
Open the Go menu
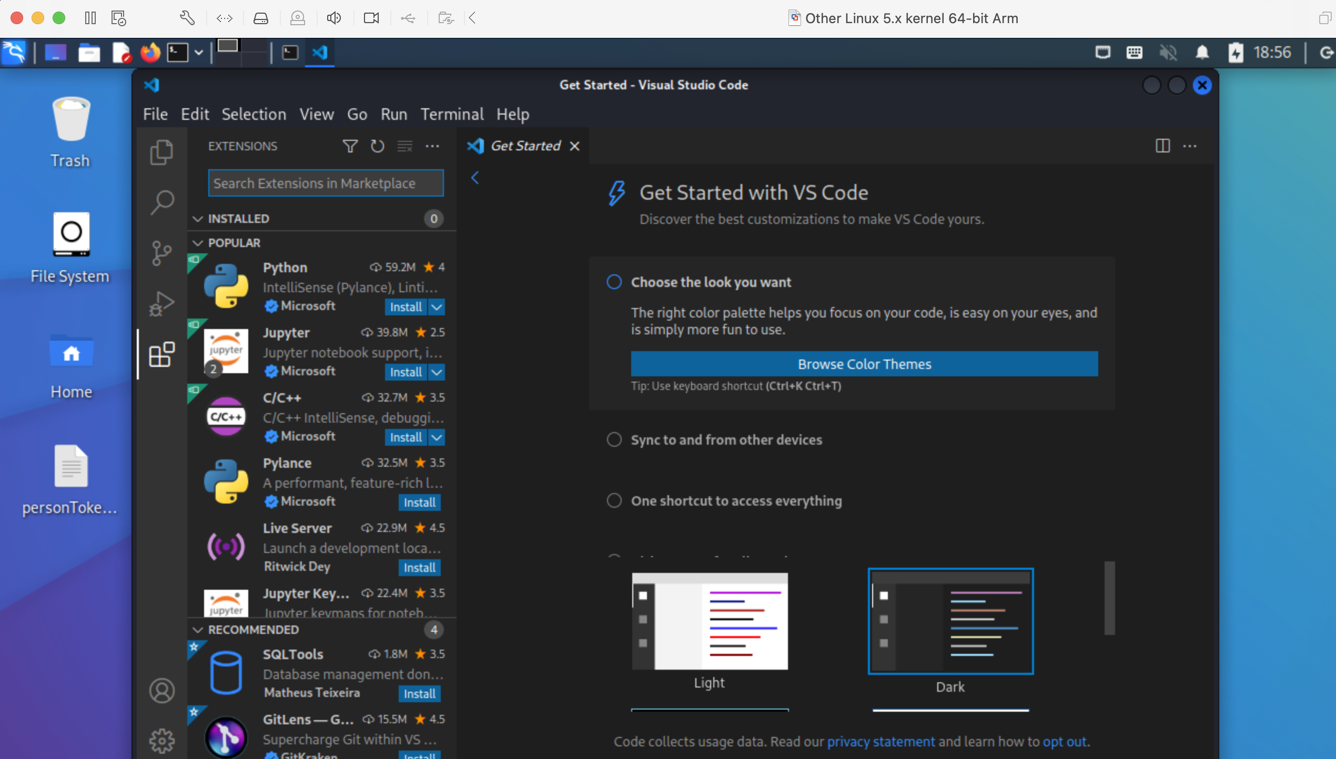tap(357, 114)
